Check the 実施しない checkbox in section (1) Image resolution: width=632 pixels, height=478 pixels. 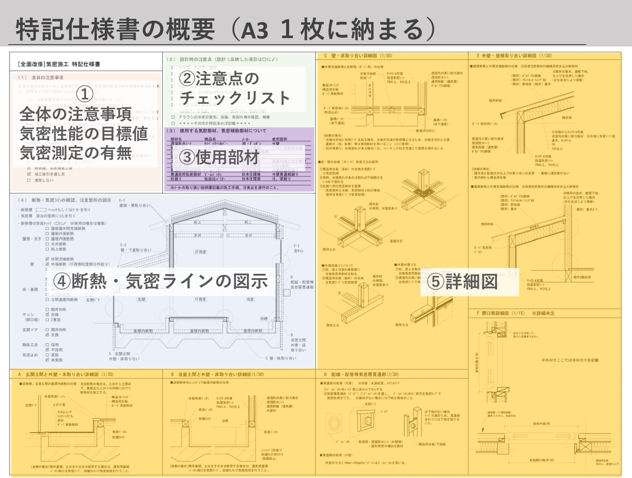point(29,180)
